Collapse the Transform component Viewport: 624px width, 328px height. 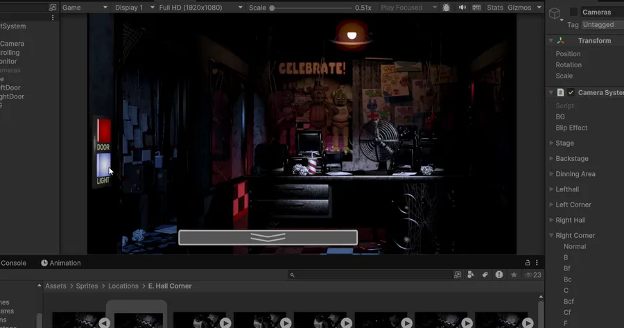click(551, 41)
